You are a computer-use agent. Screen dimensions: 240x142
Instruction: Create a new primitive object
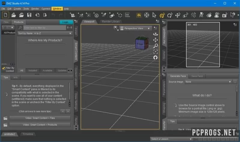tap(112, 15)
